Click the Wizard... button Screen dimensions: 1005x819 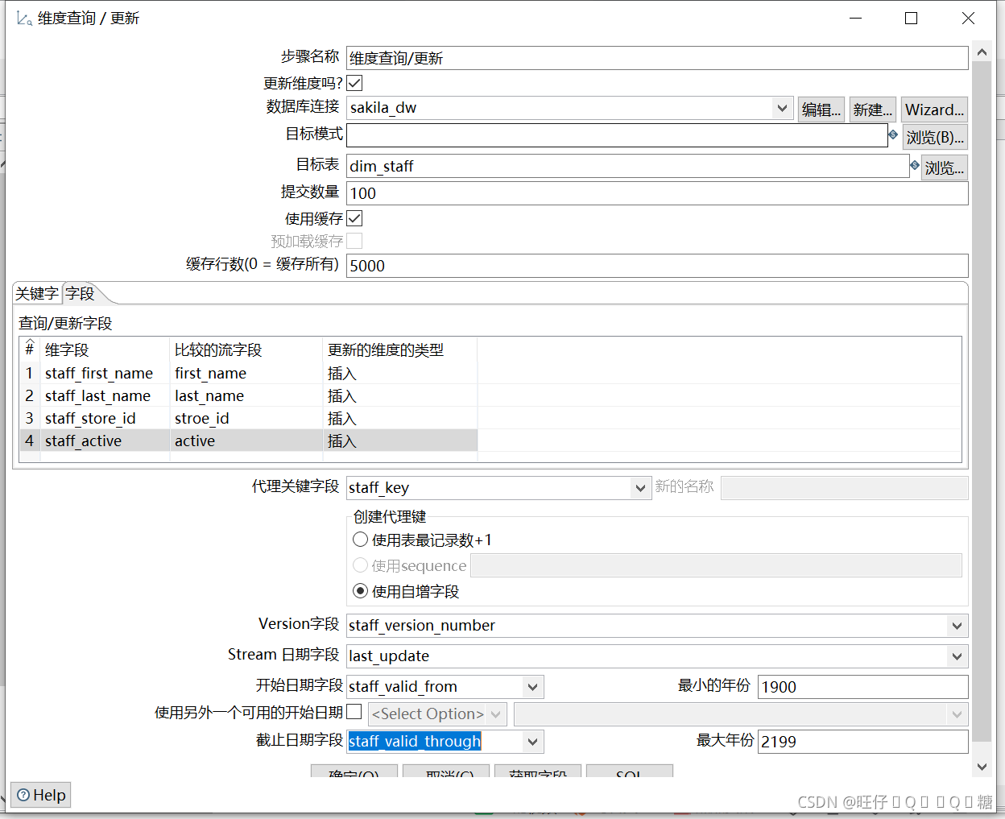click(934, 110)
